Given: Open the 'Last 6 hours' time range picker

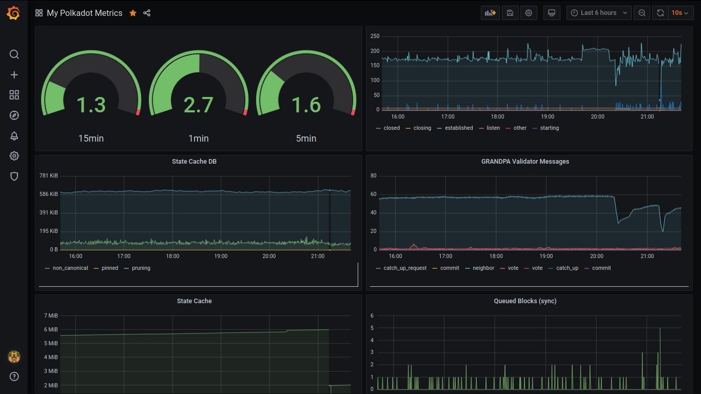Looking at the screenshot, I should (598, 13).
